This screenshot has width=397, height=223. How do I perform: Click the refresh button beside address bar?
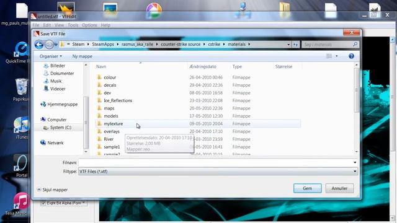[x=295, y=45]
